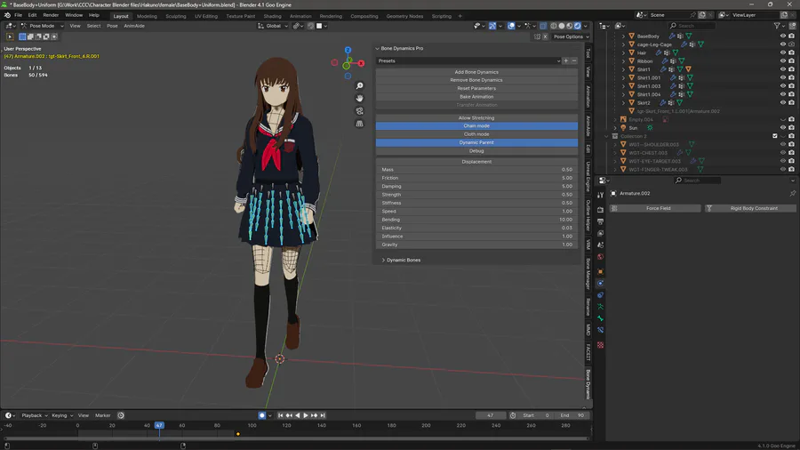Screen dimensions: 800x450
Task: Disable render for cage-Leg-Cage camera icon
Action: tap(791, 44)
